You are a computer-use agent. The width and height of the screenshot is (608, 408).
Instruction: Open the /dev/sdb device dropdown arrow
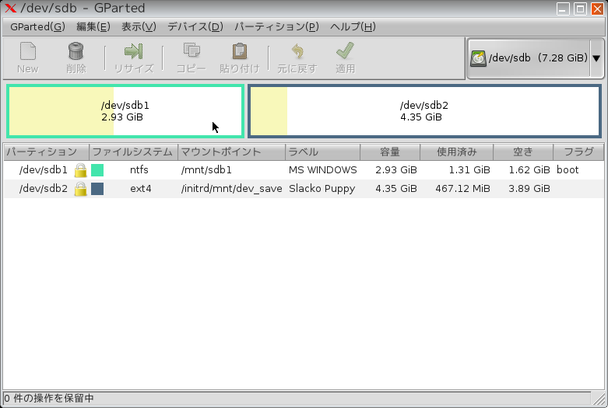[x=596, y=58]
